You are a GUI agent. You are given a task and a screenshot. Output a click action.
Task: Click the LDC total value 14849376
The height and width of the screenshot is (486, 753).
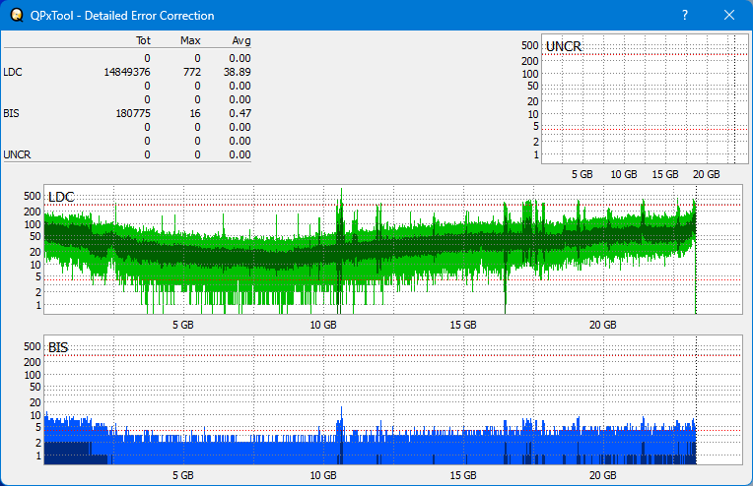point(126,72)
